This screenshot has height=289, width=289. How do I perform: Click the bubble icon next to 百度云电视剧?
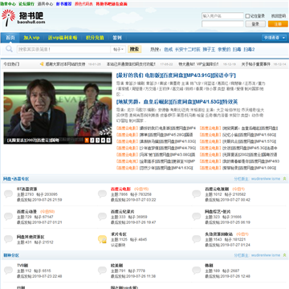click(197, 194)
